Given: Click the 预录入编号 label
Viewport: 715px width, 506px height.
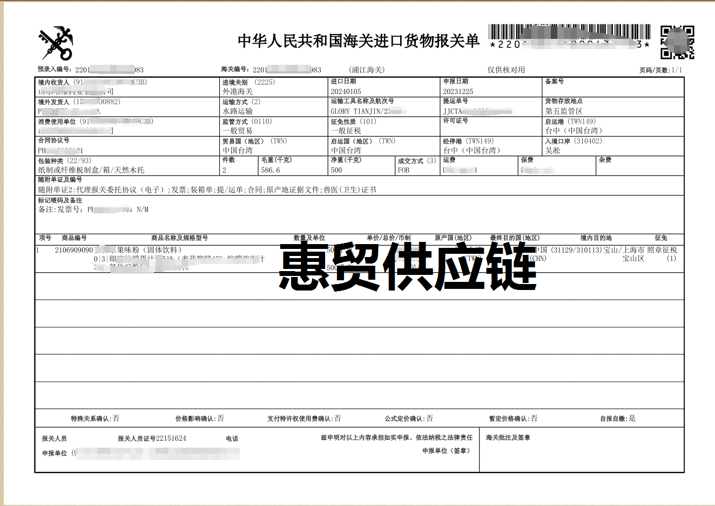Looking at the screenshot, I should coord(54,69).
